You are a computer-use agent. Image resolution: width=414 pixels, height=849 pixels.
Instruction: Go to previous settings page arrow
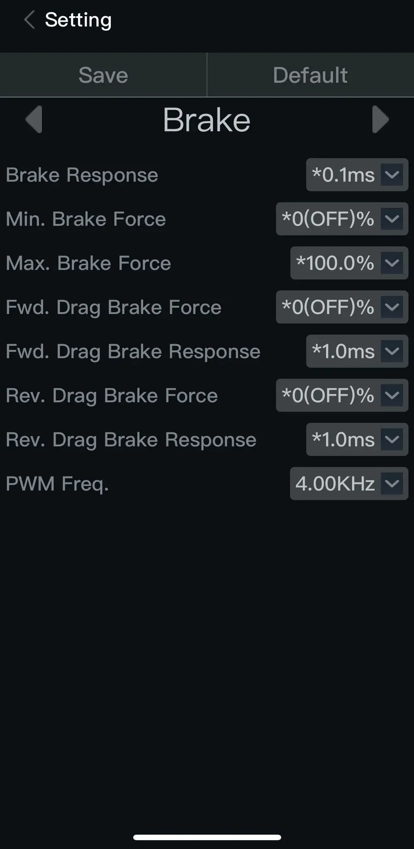pyautogui.click(x=34, y=119)
